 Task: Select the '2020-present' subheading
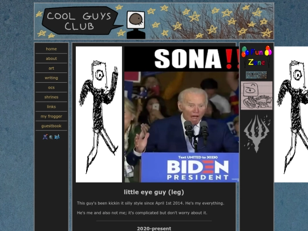point(154,229)
